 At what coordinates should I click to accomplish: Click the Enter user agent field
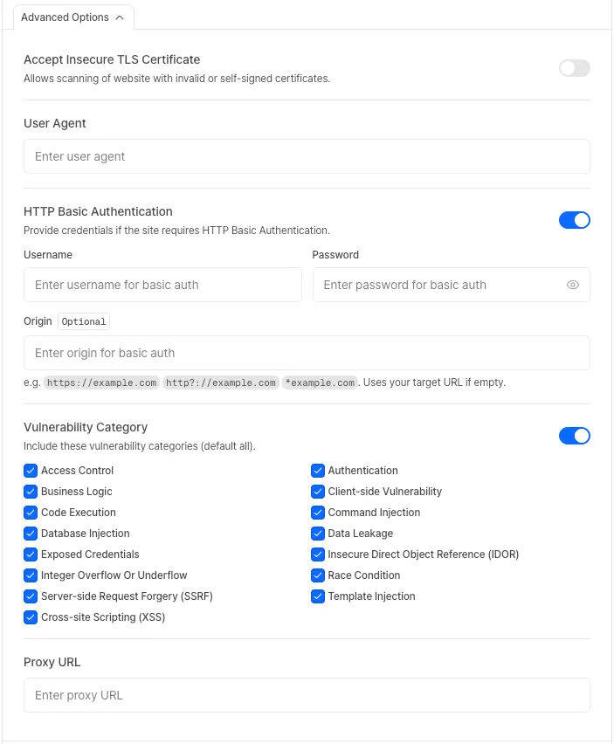307,156
